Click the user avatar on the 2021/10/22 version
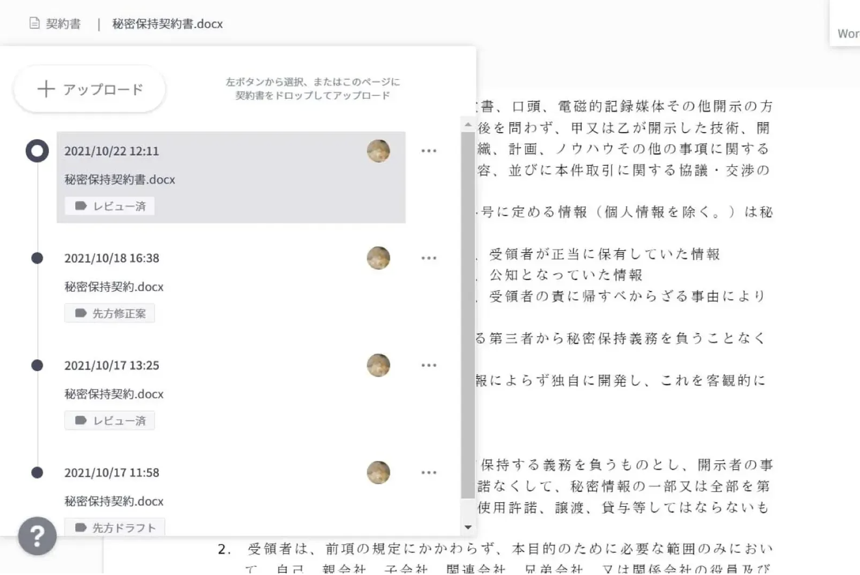860x575 pixels. pyautogui.click(x=378, y=151)
